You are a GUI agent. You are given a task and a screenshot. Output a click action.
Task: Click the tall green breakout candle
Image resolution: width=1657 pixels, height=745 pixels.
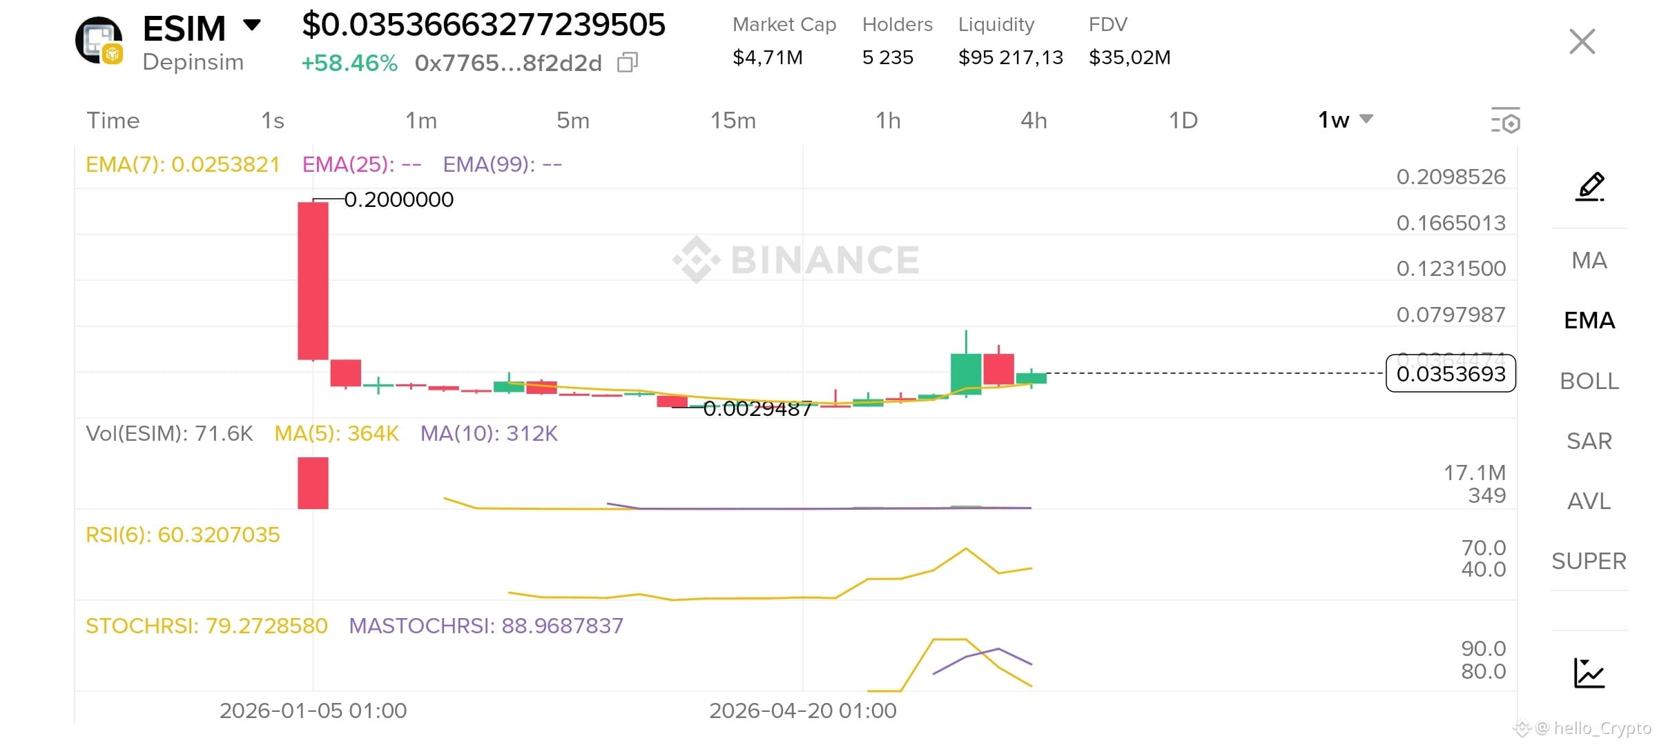pos(966,374)
